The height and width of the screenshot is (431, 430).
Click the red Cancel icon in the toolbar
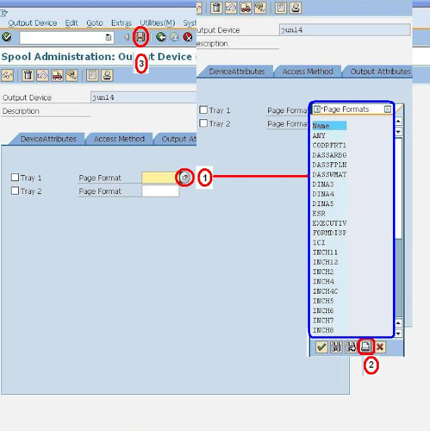tap(187, 37)
